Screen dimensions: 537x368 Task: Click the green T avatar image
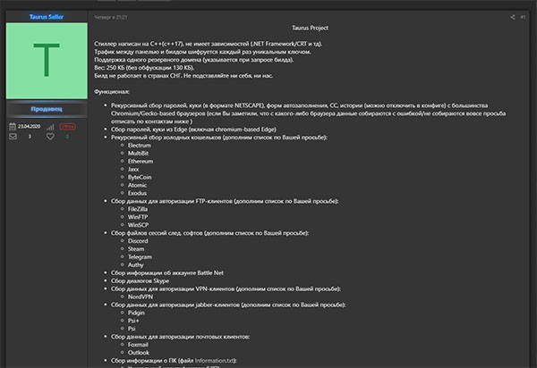[x=44, y=61]
